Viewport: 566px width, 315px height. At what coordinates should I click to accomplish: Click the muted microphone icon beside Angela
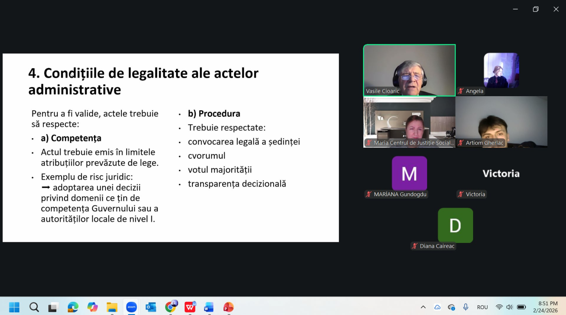tap(461, 91)
